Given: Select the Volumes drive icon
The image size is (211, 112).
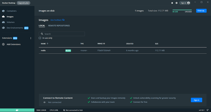Looking at the screenshot, I should [4, 22].
